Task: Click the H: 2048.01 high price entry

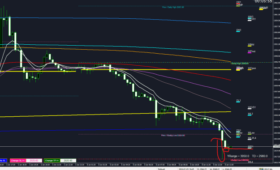Action: (215, 169)
